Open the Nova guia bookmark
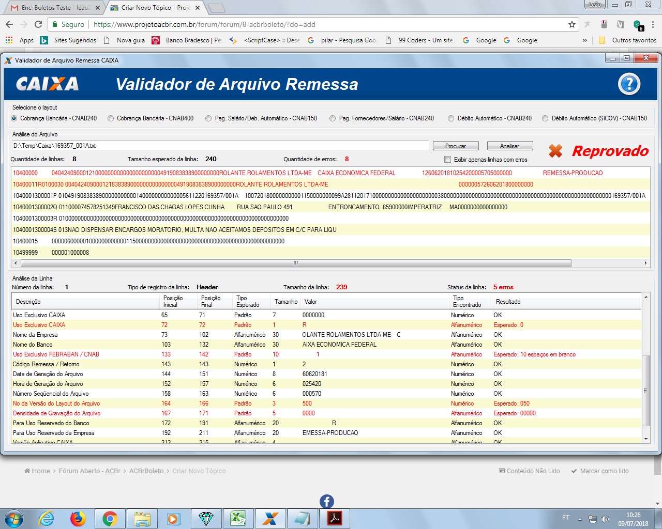The width and height of the screenshot is (662, 529). 124,40
